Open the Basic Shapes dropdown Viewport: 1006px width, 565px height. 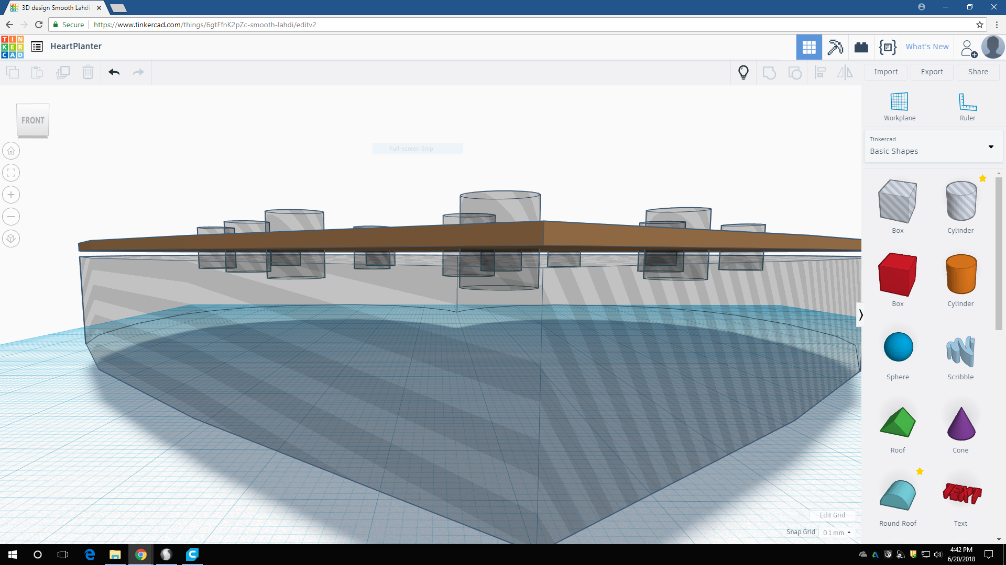(x=933, y=146)
